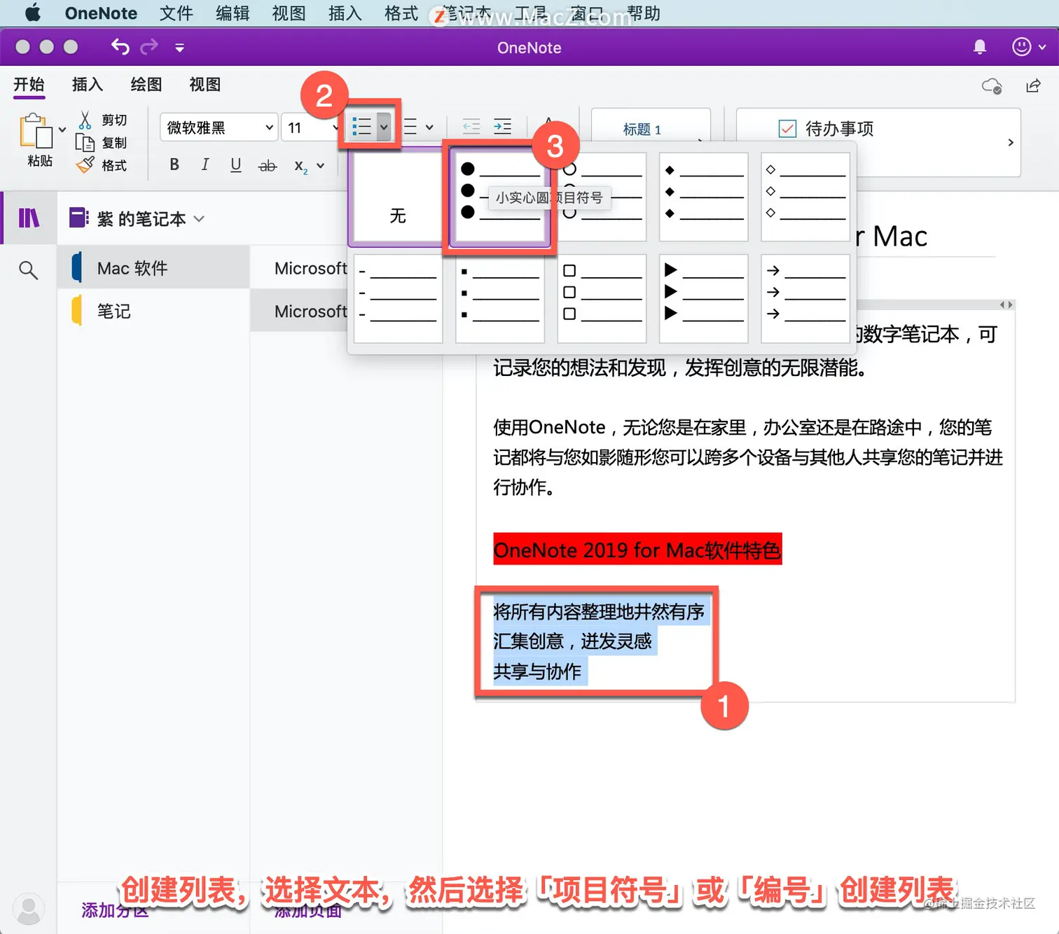Click the red highlighted OneNote 2019 heading
Image resolution: width=1059 pixels, height=934 pixels.
[637, 550]
